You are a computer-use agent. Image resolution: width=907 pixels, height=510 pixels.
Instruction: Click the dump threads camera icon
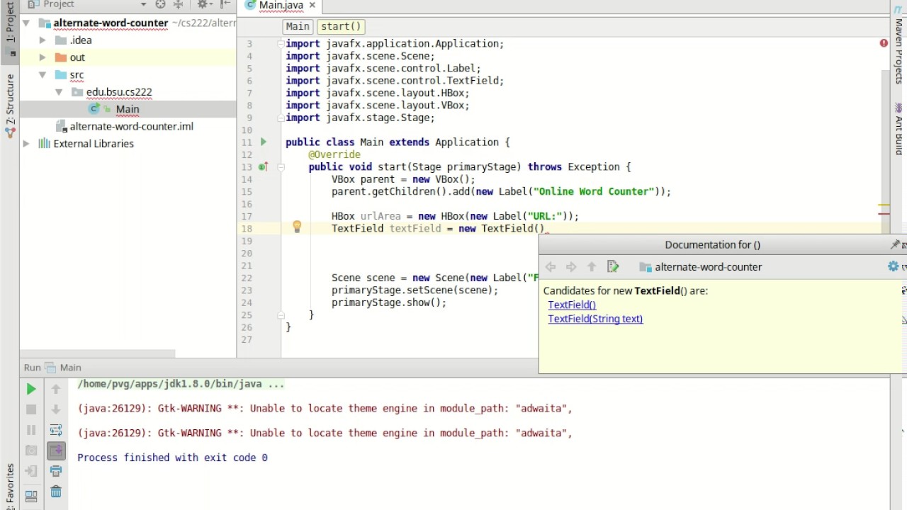pos(31,450)
